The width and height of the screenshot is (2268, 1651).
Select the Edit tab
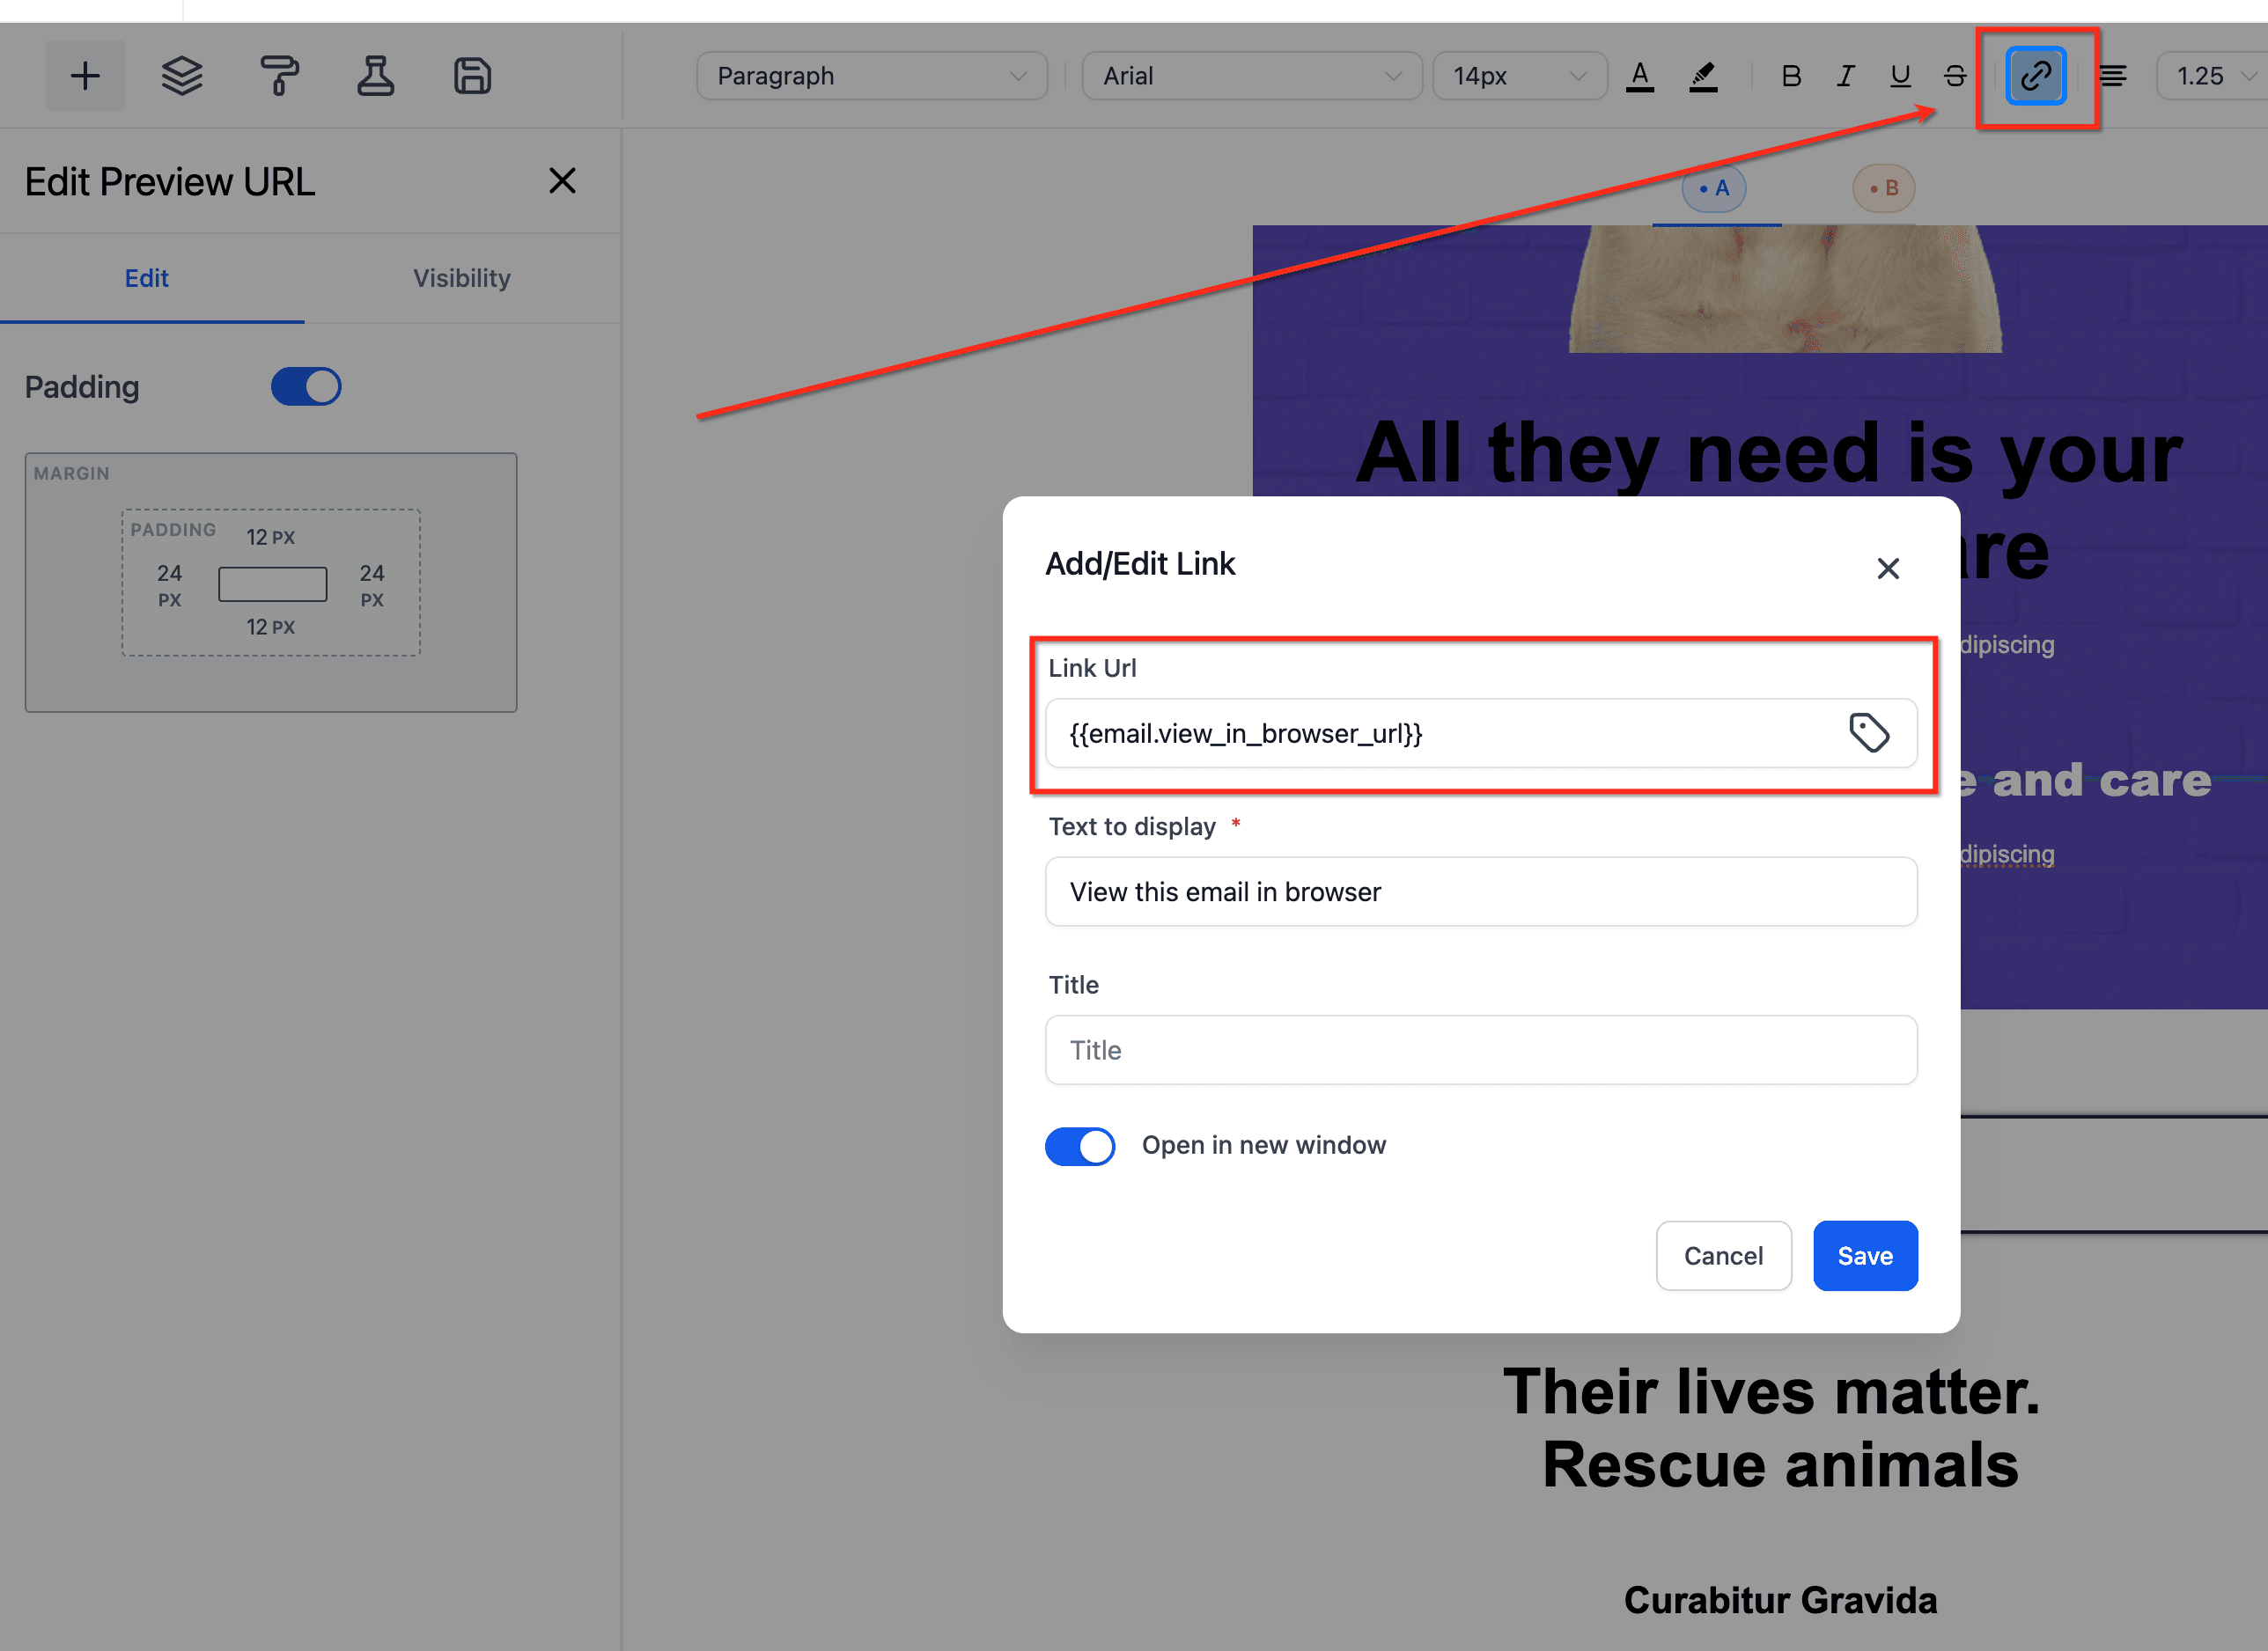146,278
